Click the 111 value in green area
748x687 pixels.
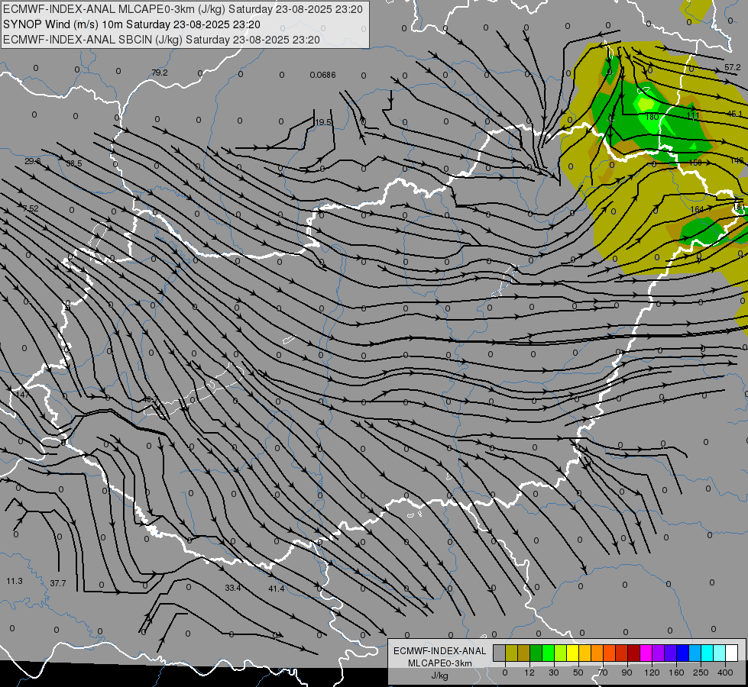693,116
